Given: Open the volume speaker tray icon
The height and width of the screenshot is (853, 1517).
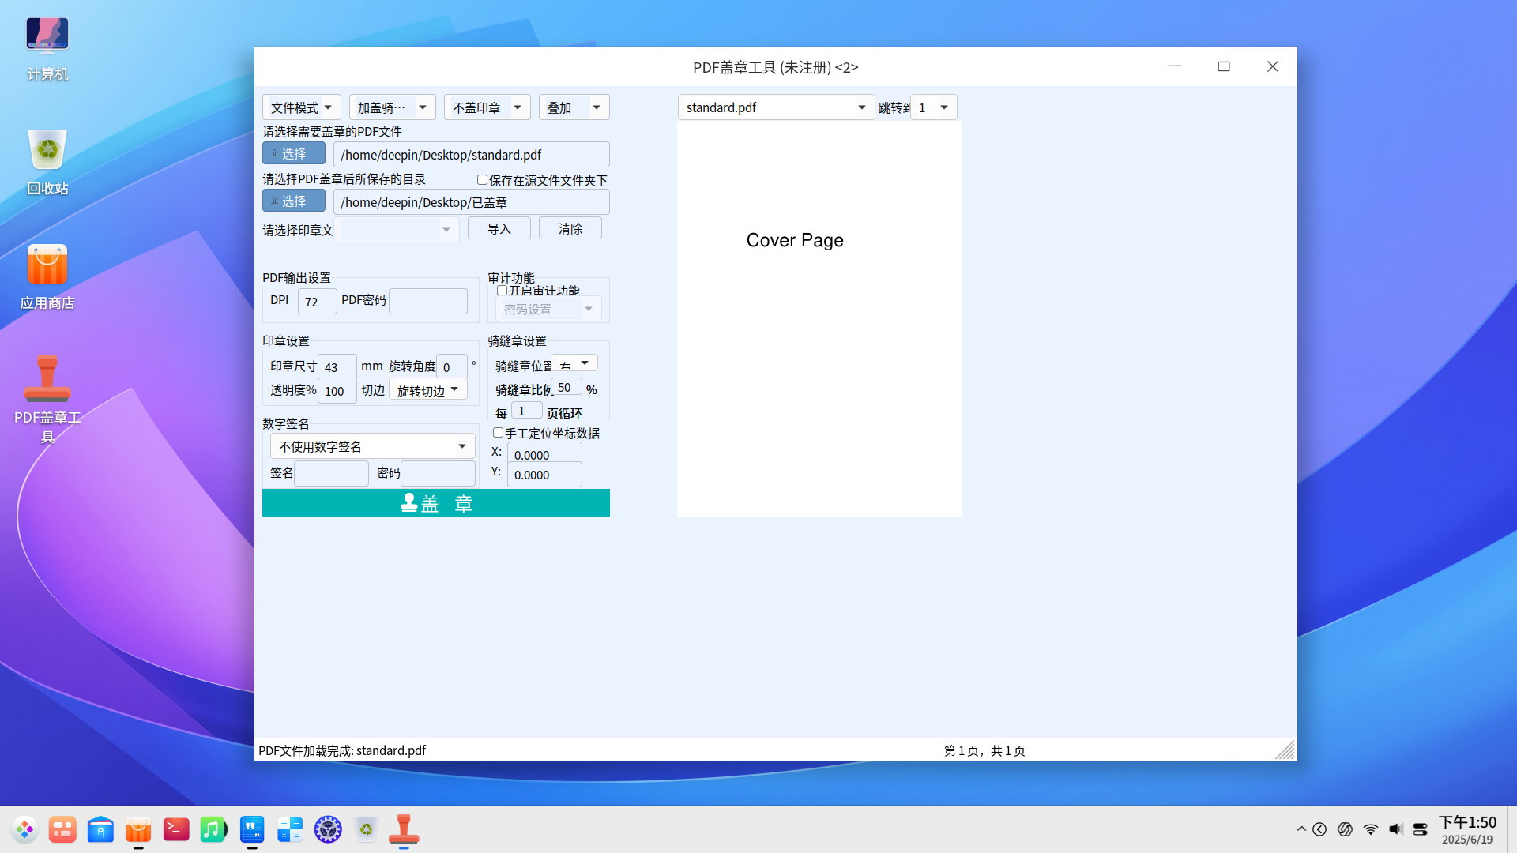Looking at the screenshot, I should (x=1396, y=829).
